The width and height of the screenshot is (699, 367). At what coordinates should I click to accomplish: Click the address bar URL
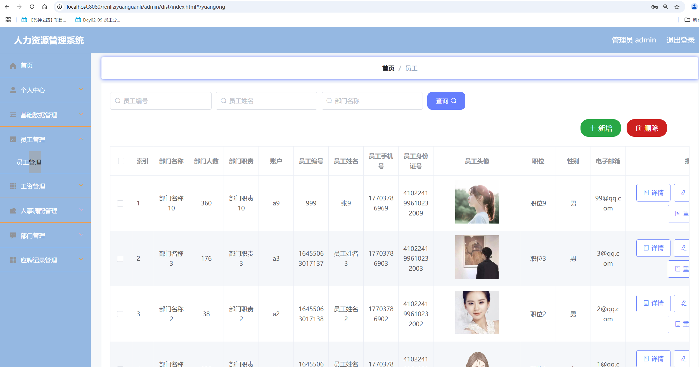click(146, 7)
